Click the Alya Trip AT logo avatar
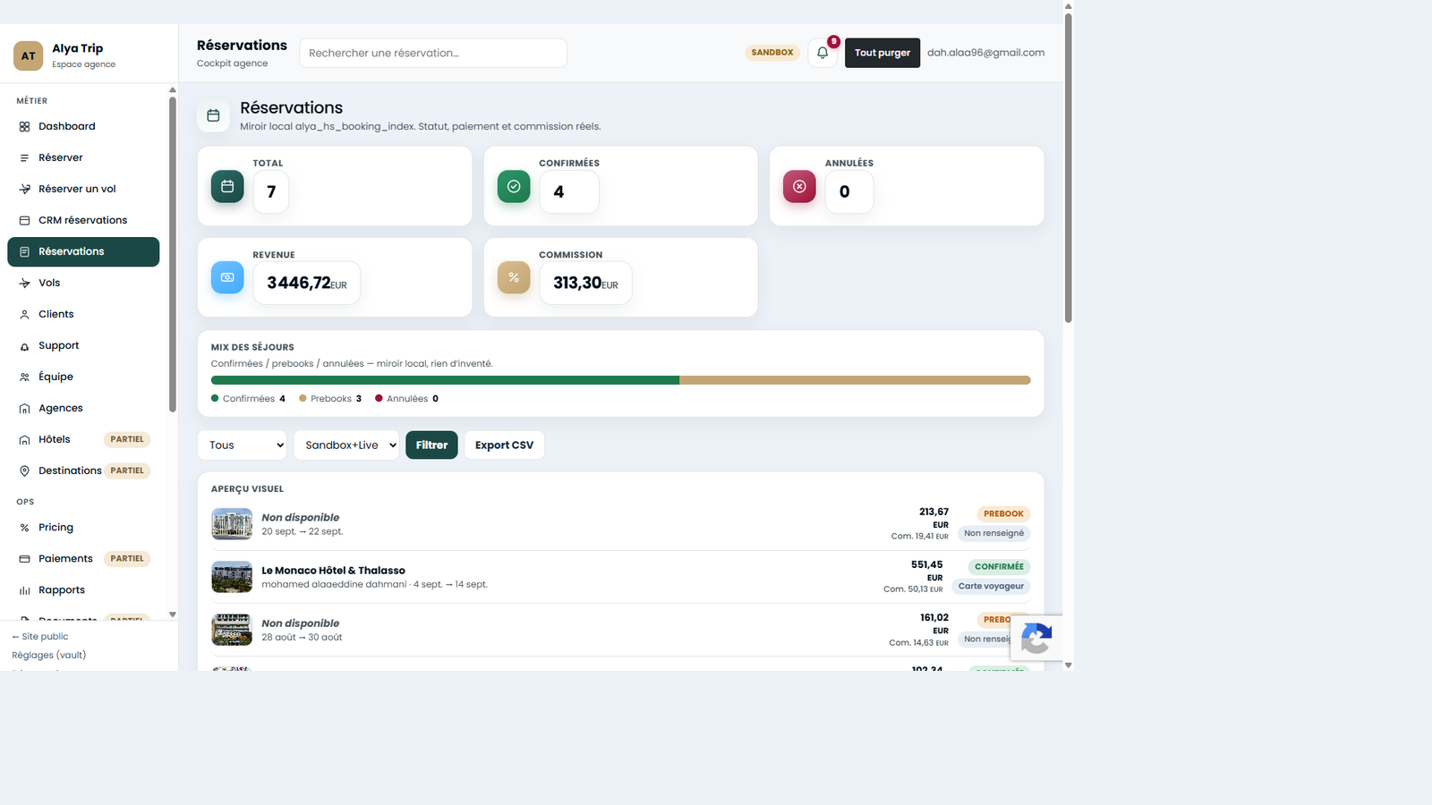 29,55
